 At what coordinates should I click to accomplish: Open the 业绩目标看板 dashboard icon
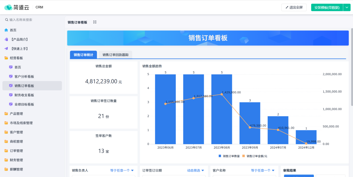point(11,104)
